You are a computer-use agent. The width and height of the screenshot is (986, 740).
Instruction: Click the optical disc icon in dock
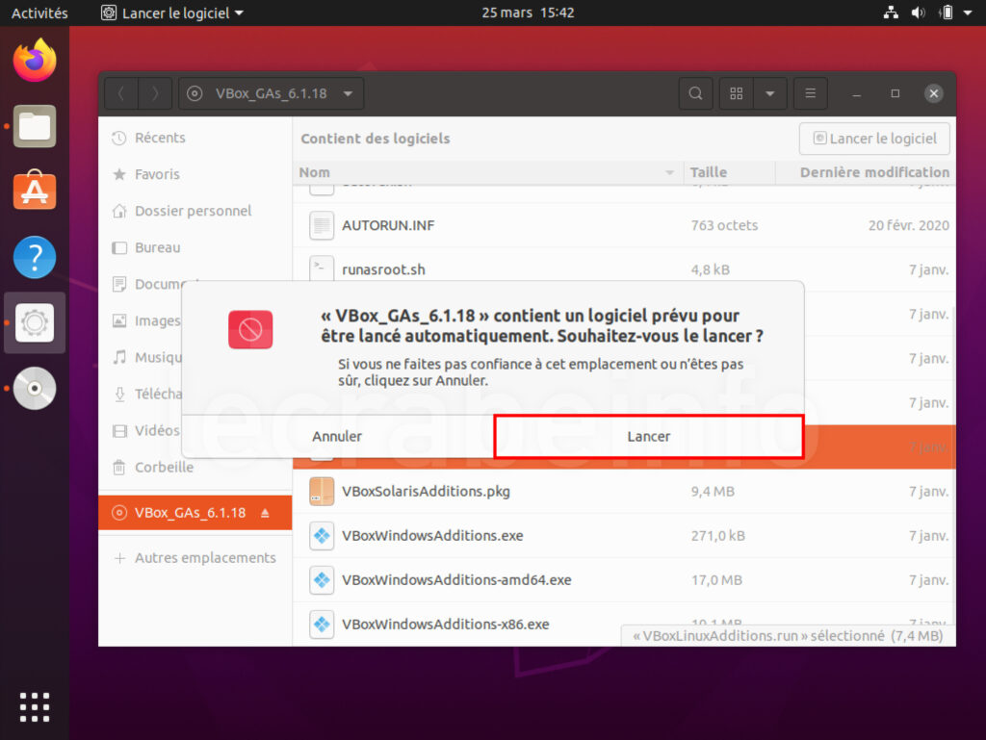pos(35,388)
